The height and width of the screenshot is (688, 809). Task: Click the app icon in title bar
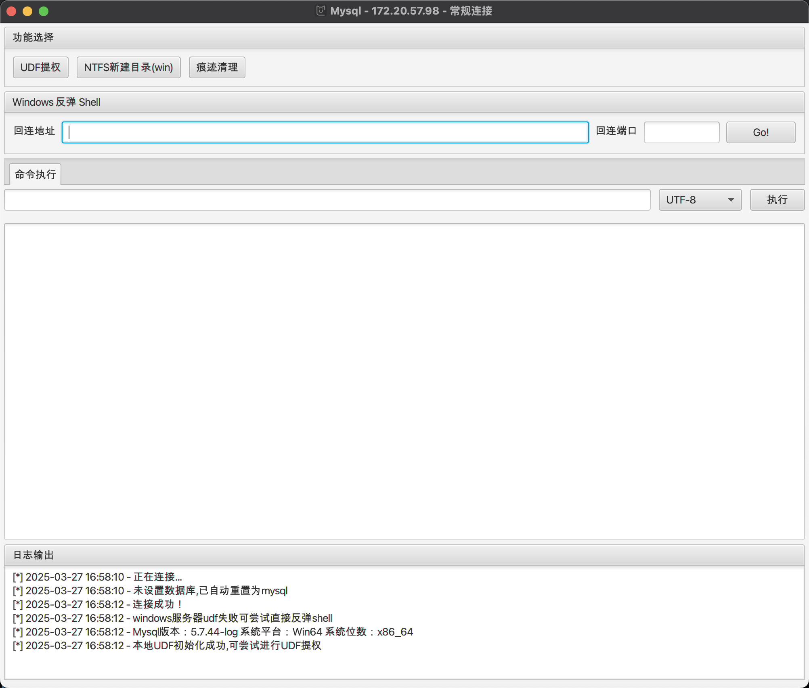tap(321, 11)
